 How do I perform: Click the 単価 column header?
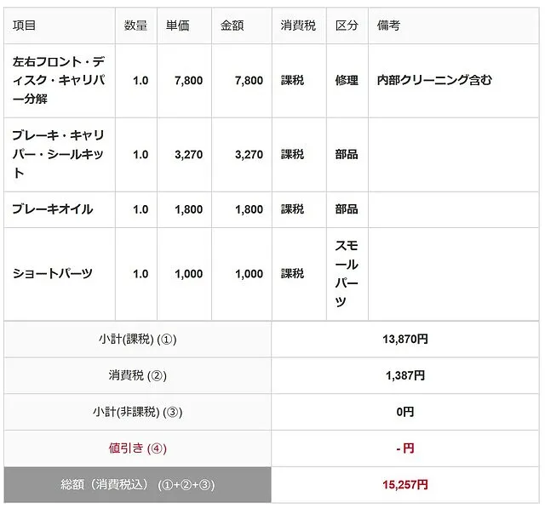pyautogui.click(x=178, y=26)
